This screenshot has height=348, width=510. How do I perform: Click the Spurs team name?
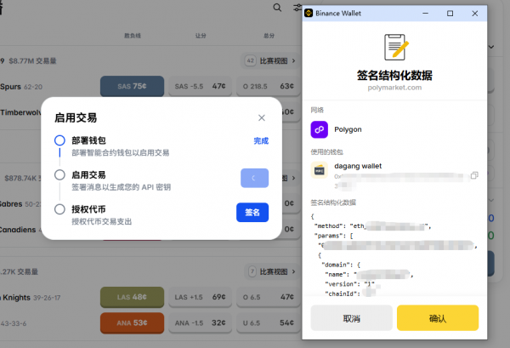tap(10, 87)
